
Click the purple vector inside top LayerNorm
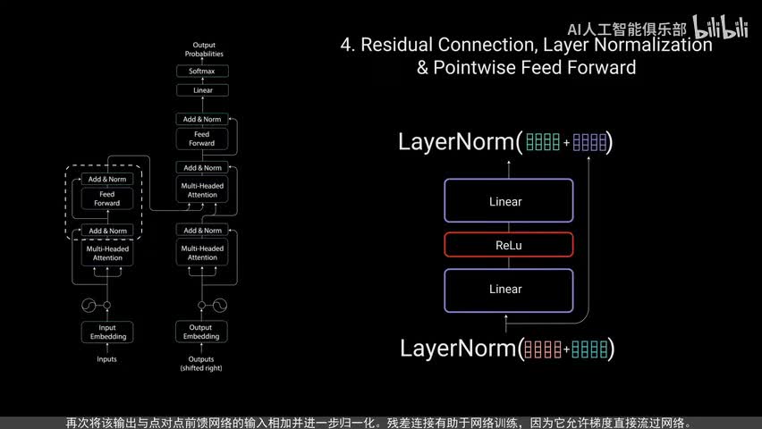pos(589,141)
